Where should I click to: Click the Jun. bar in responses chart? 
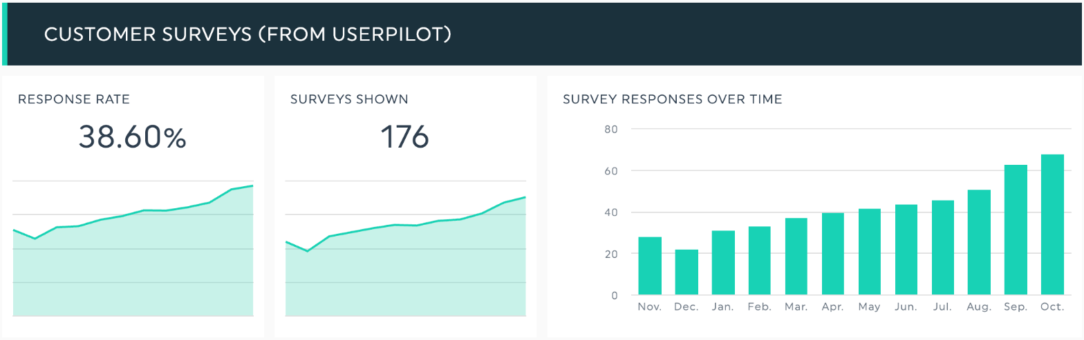click(906, 250)
